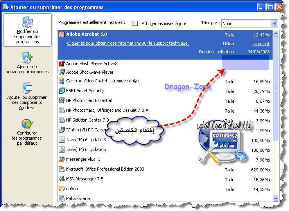The width and height of the screenshot is (289, 211).
Task: Click the ooVoo icon
Action: [x=61, y=189]
